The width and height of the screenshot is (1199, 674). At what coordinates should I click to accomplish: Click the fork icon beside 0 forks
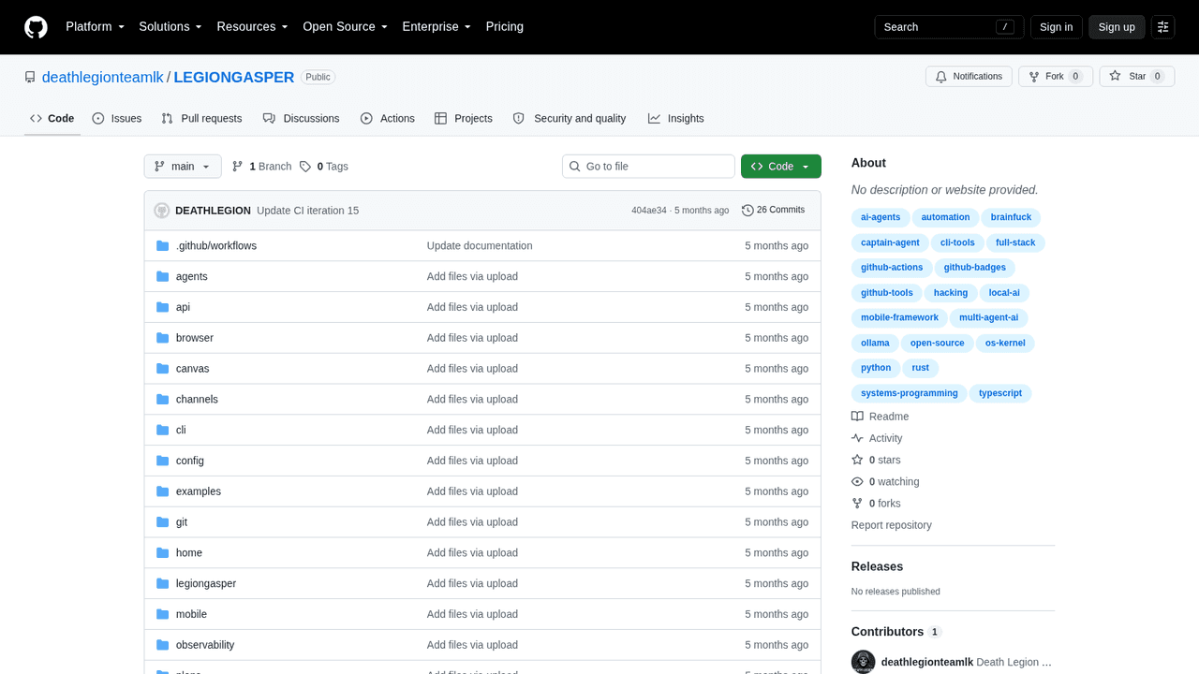(857, 504)
